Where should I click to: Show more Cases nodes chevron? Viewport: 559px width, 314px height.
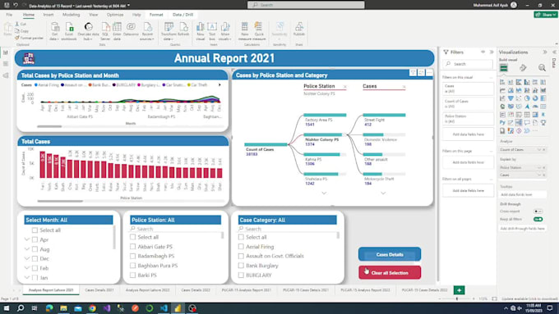[x=383, y=193]
